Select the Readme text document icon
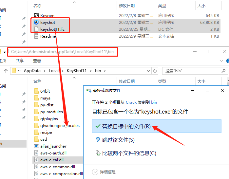 pos(36,36)
